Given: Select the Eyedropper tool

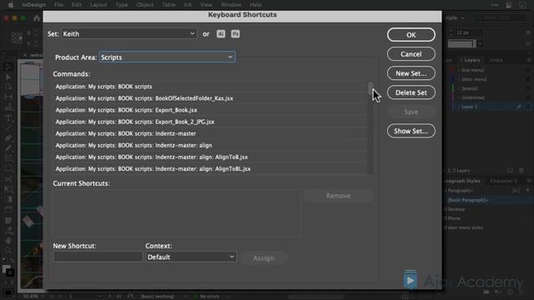Looking at the screenshot, I should [x=8, y=230].
